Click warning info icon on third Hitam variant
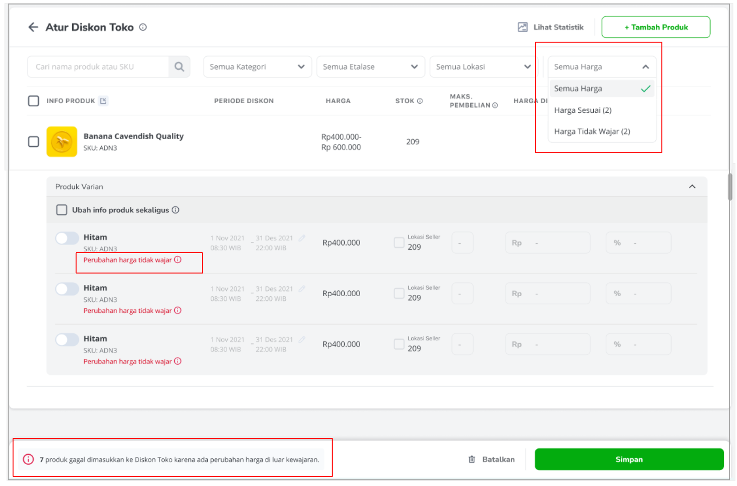The width and height of the screenshot is (737, 486). coord(178,361)
